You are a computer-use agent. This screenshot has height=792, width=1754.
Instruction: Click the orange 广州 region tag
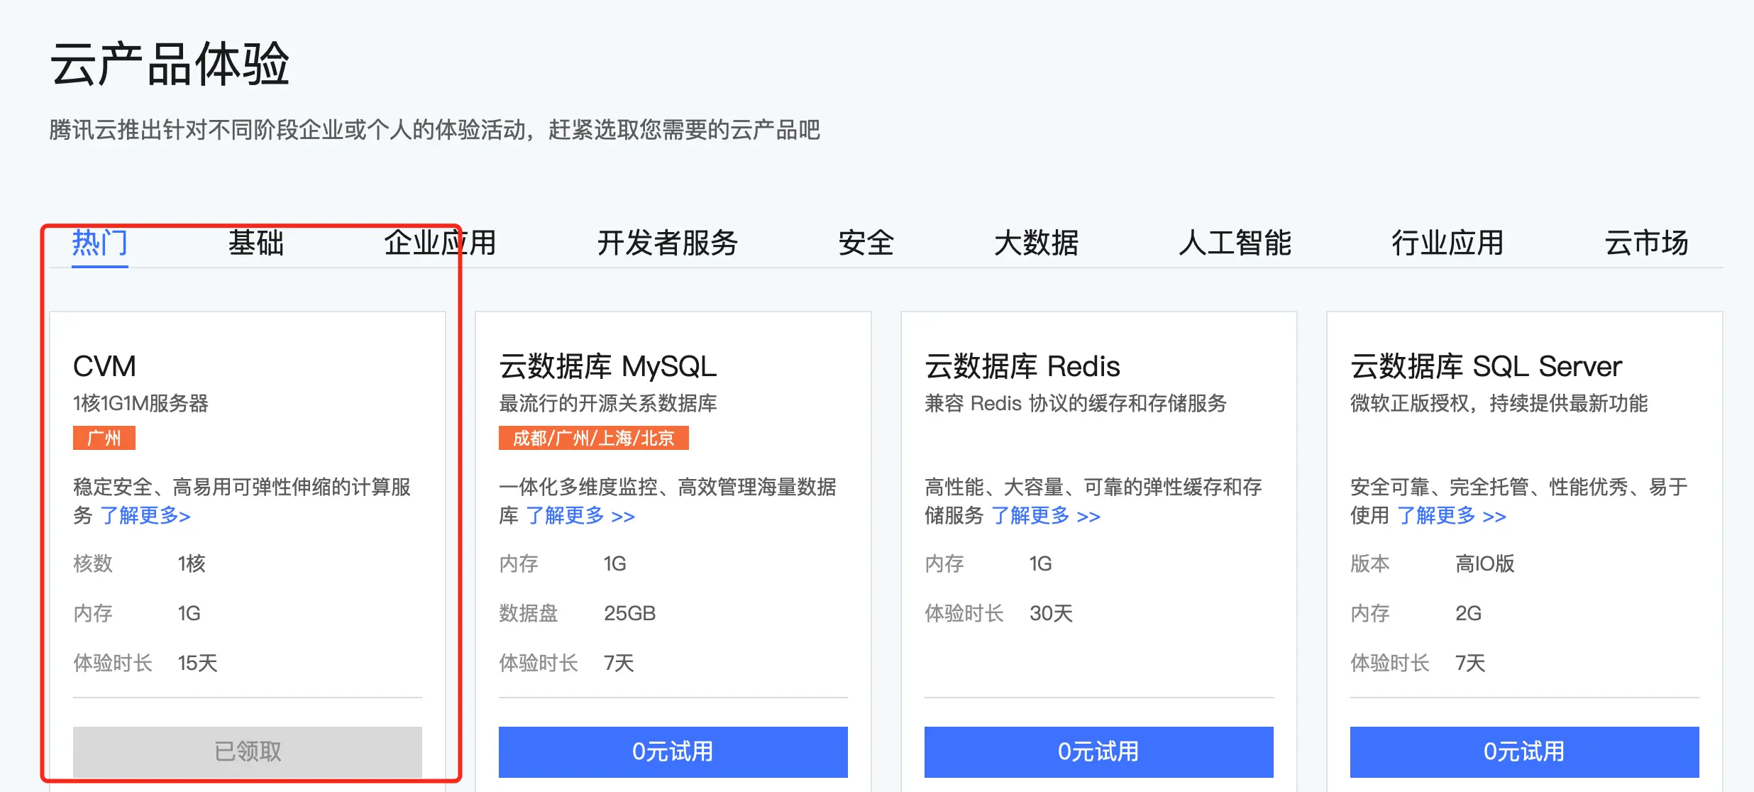[x=104, y=438]
